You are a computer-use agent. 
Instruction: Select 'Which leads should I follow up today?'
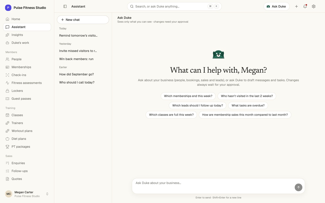[198, 106]
